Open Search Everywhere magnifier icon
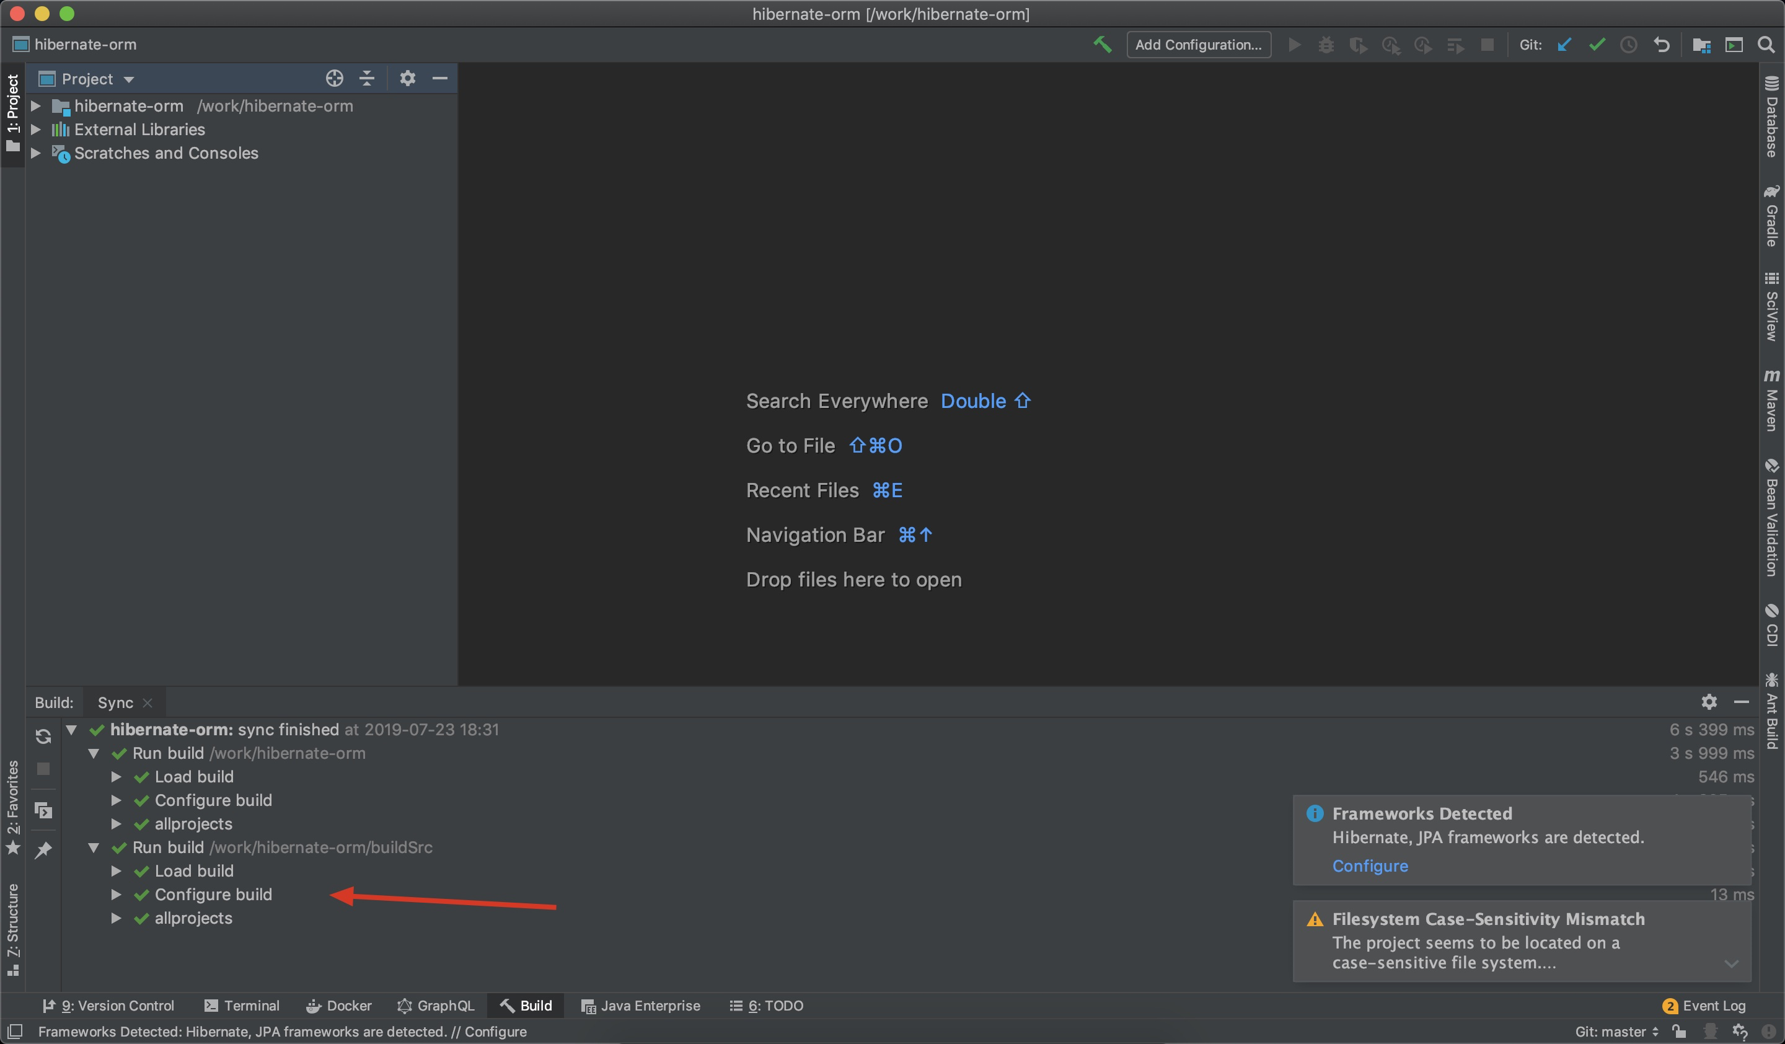The image size is (1785, 1044). tap(1766, 45)
